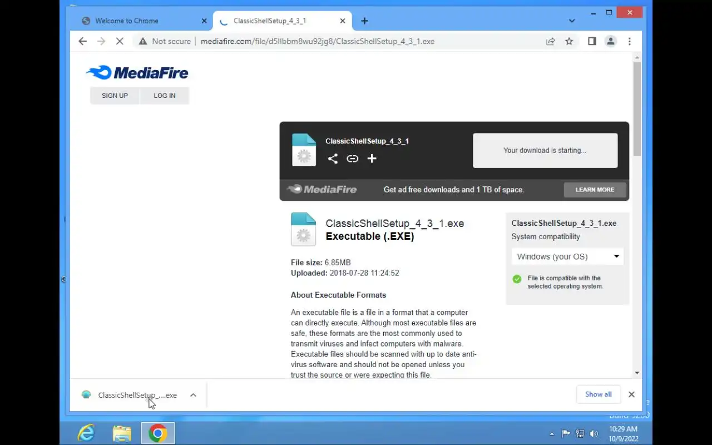Open Internet Explorer from the taskbar
712x445 pixels.
click(x=86, y=433)
